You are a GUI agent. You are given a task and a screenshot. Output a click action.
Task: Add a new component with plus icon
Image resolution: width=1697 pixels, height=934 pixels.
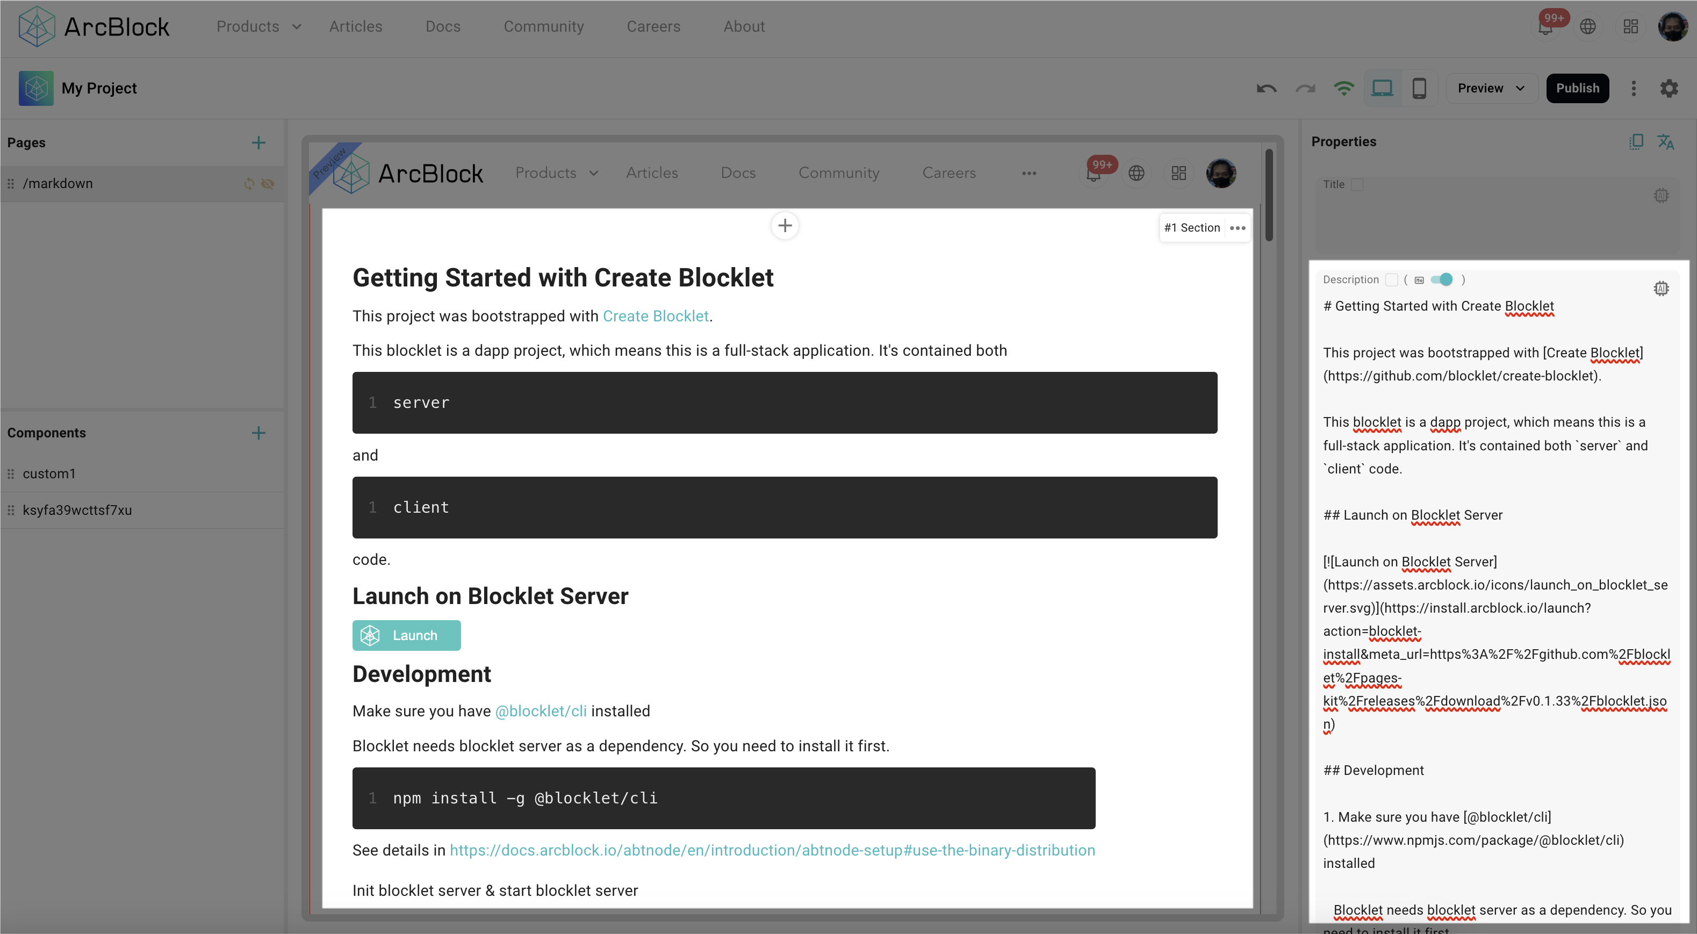(258, 433)
